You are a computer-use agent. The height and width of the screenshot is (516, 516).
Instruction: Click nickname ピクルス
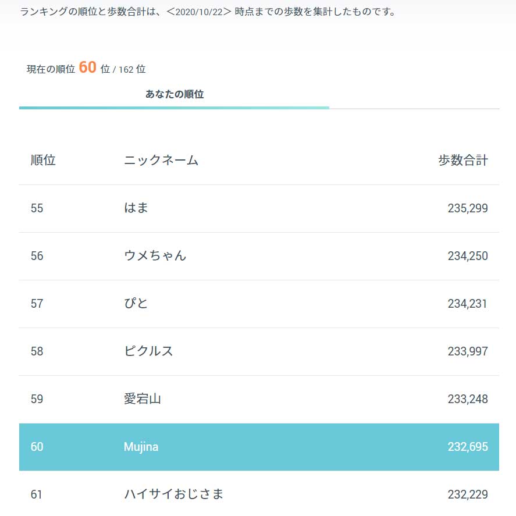148,351
